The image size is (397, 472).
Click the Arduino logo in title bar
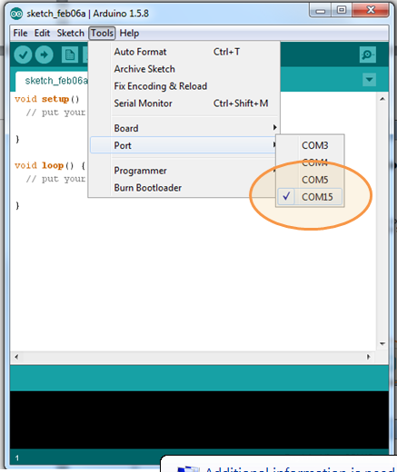point(16,14)
